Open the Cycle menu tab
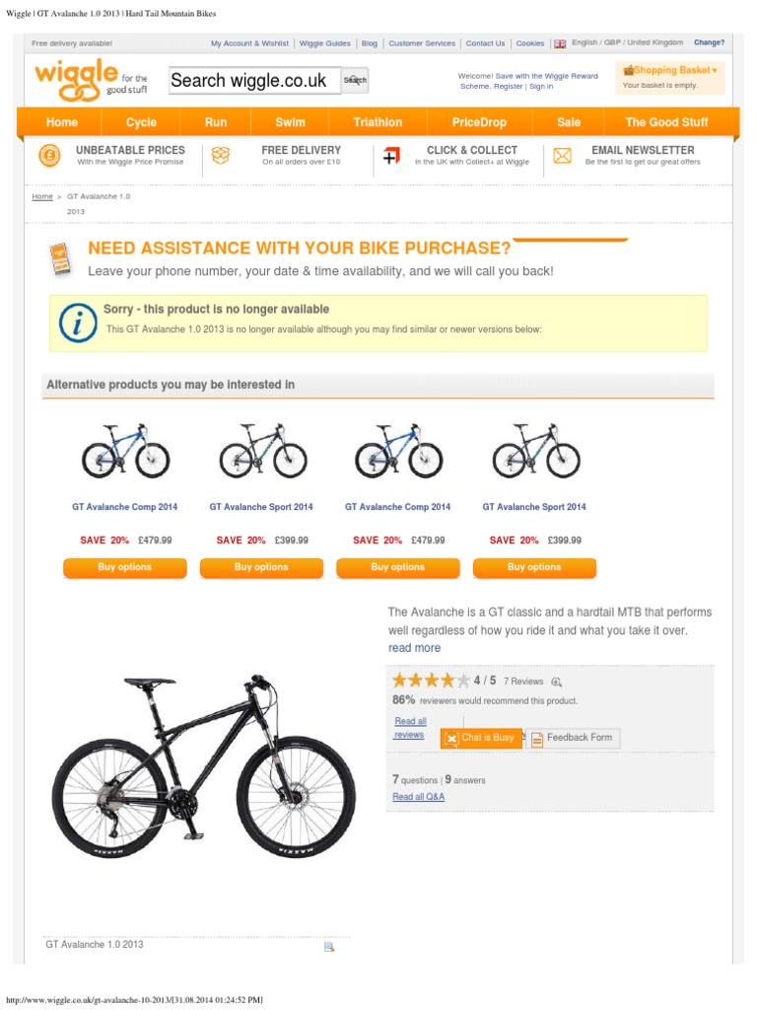Viewport: 757px width, 1010px height. coord(141,122)
